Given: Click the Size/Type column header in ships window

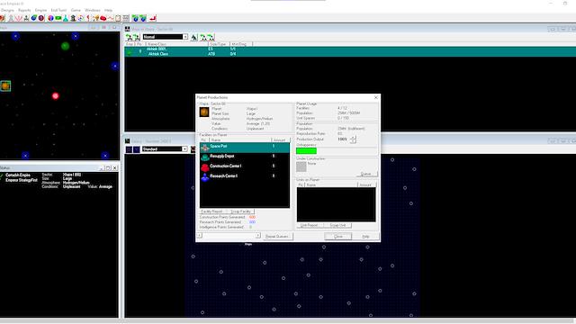Looking at the screenshot, I should pos(218,44).
